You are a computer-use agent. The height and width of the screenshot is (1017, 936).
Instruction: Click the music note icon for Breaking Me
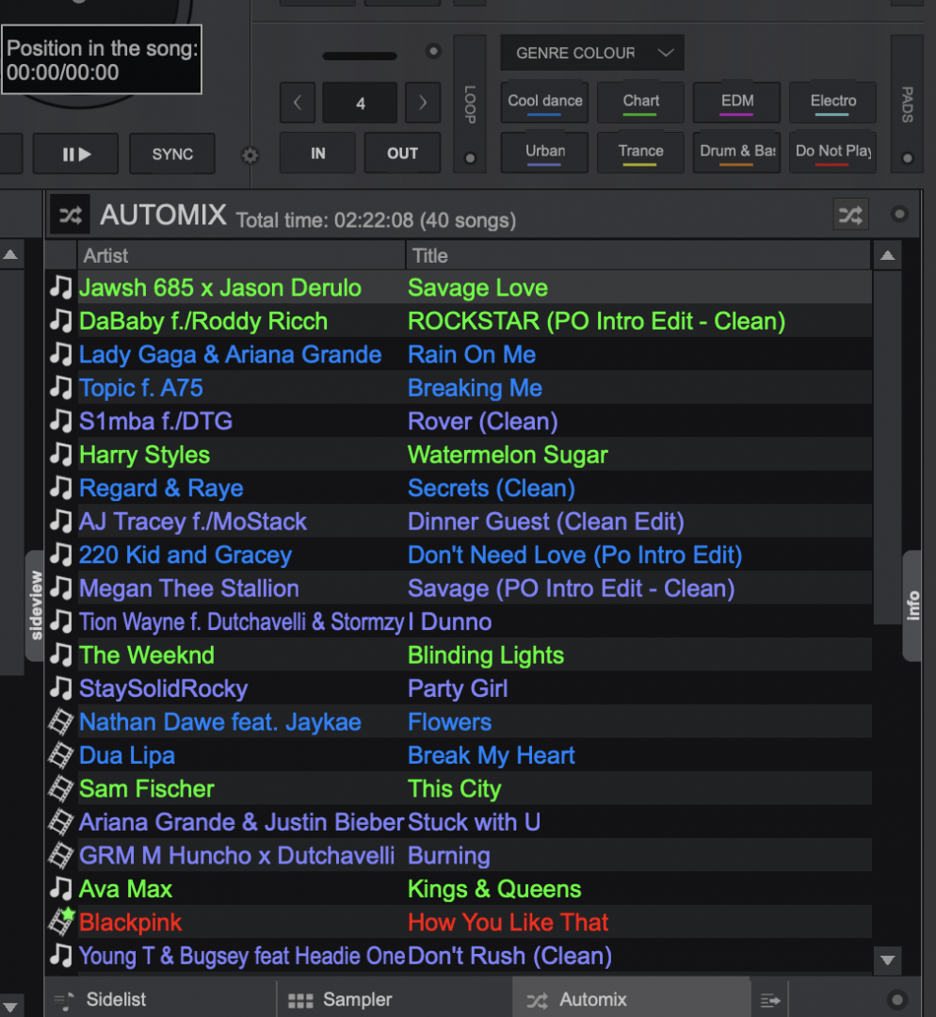pyautogui.click(x=61, y=387)
